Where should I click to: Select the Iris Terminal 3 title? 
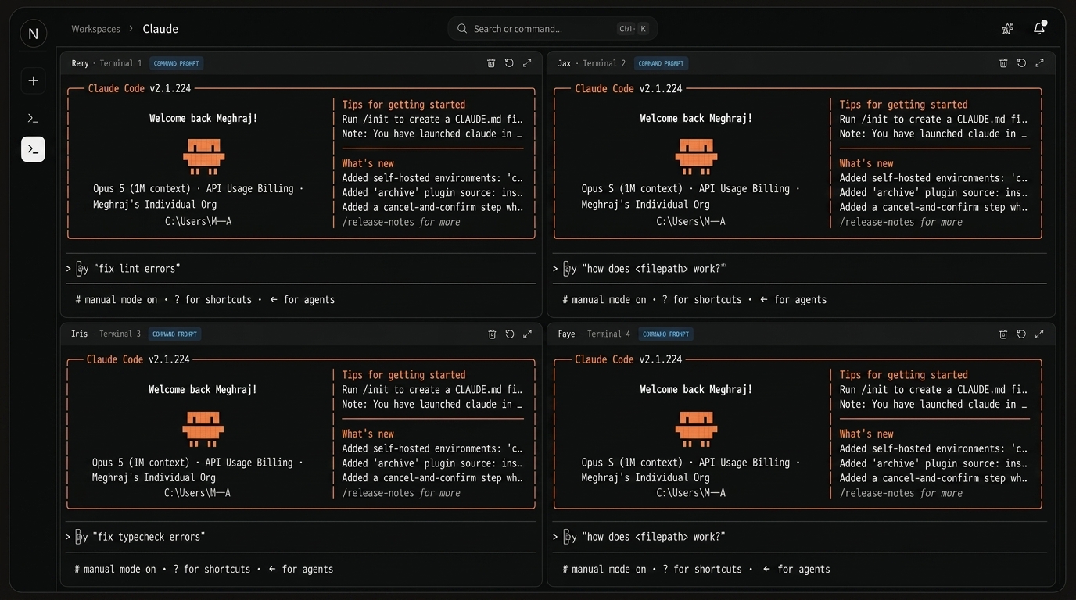coord(106,334)
